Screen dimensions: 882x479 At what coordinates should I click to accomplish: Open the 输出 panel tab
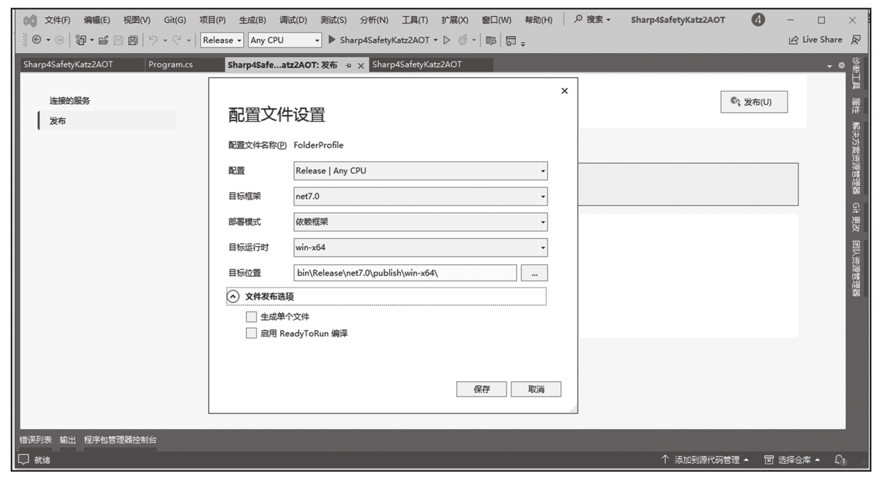tap(68, 440)
